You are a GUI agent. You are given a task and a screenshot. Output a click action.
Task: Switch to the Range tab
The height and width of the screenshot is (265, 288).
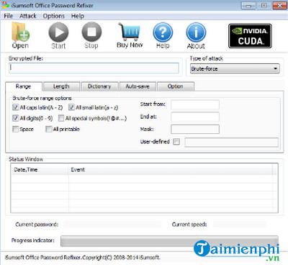tap(23, 86)
